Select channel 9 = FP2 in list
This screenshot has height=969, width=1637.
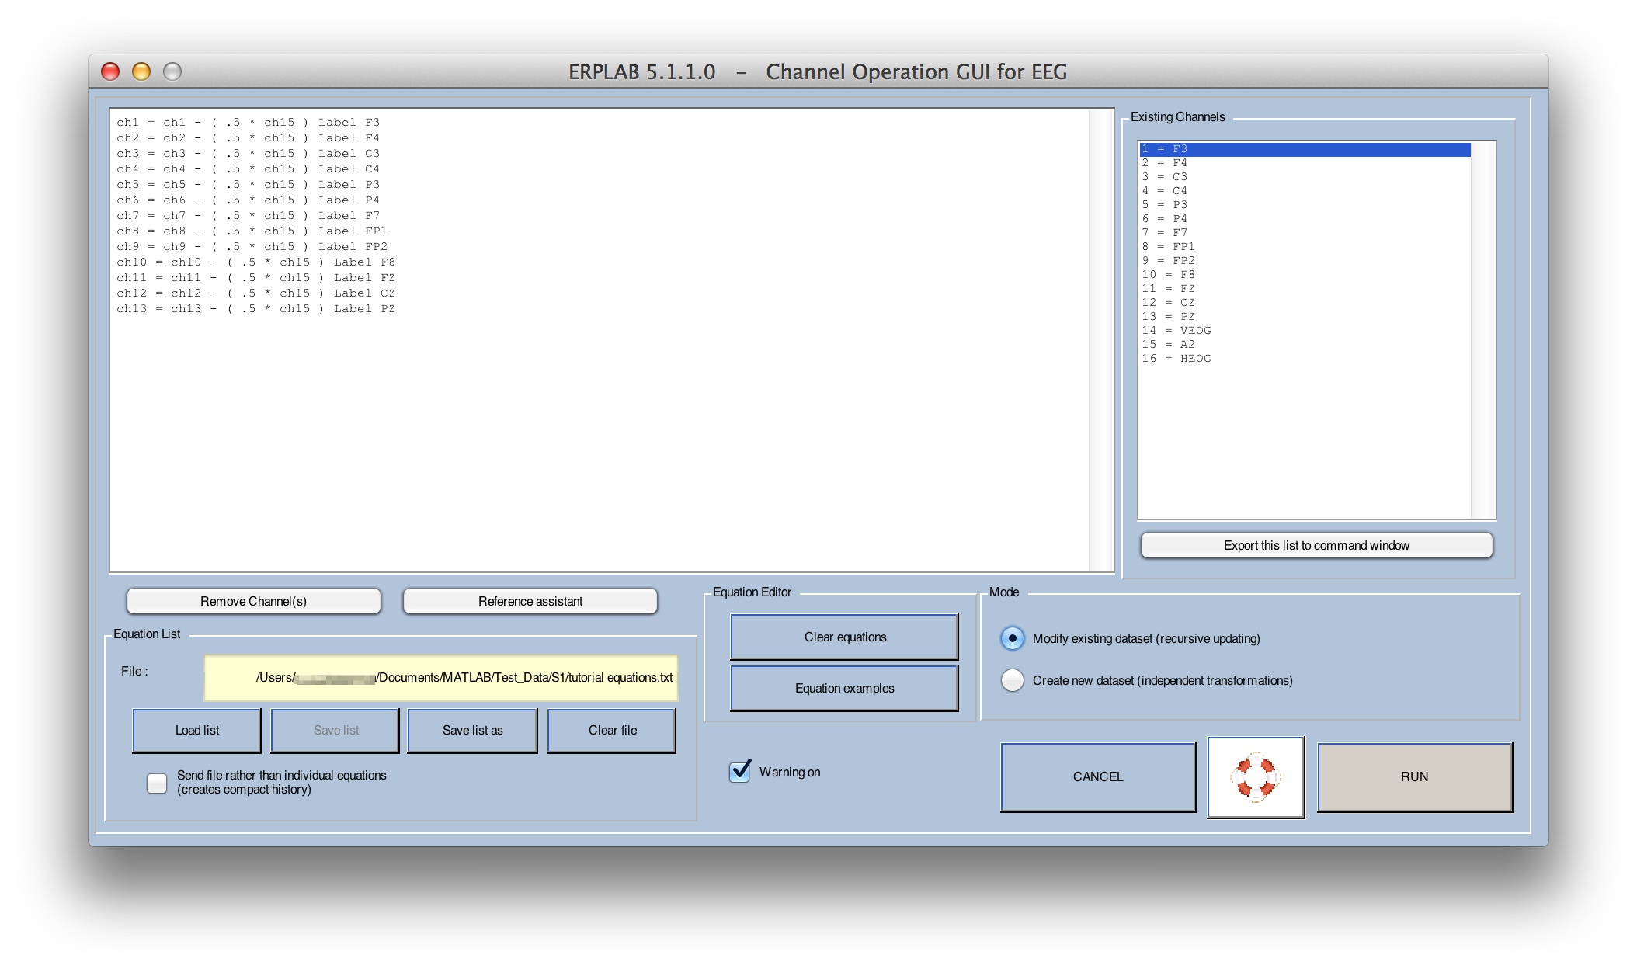[x=1305, y=261]
